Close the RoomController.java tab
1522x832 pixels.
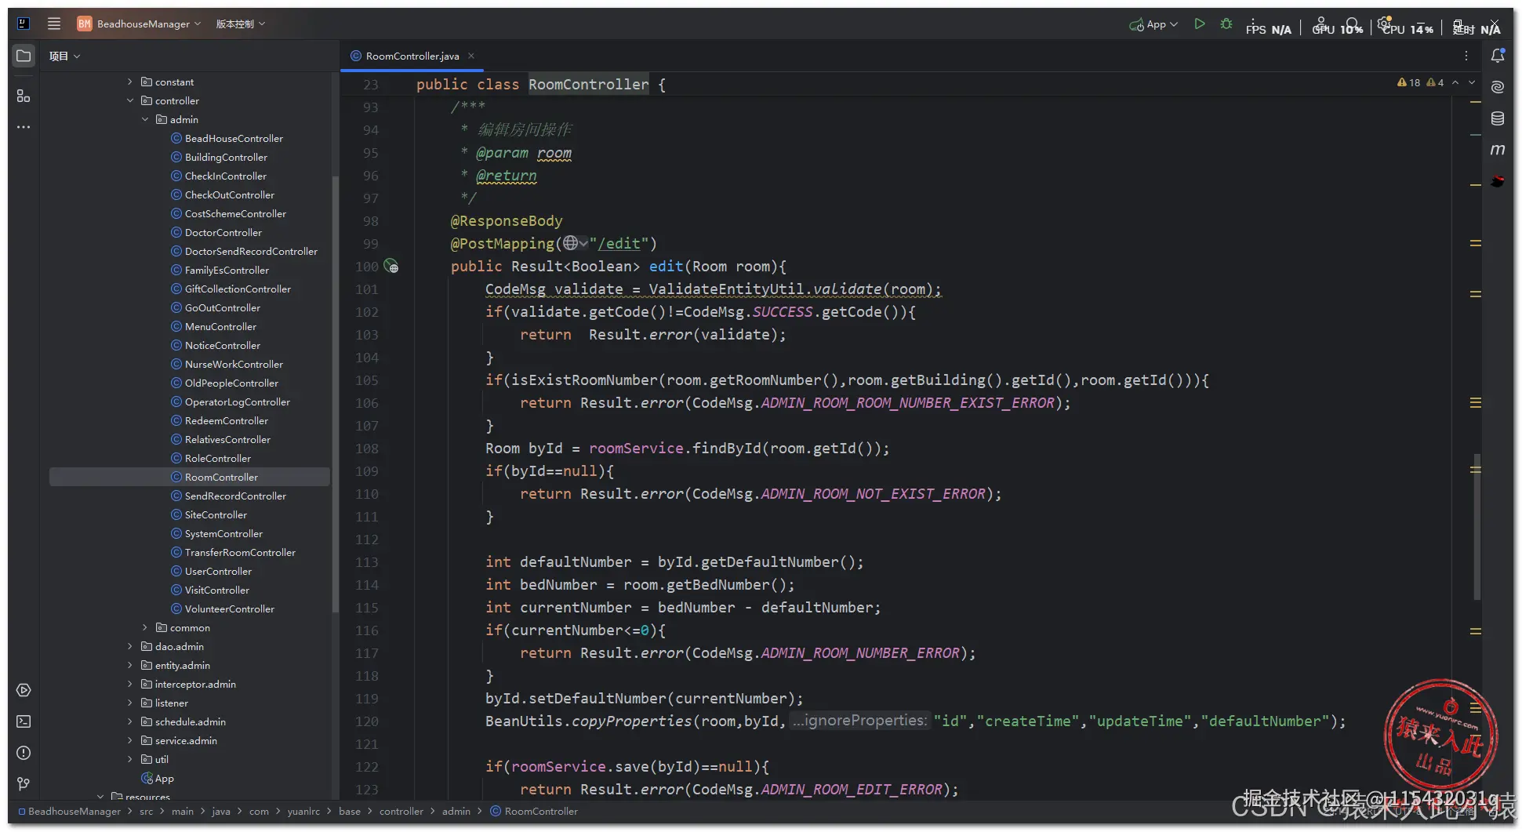pyautogui.click(x=471, y=56)
